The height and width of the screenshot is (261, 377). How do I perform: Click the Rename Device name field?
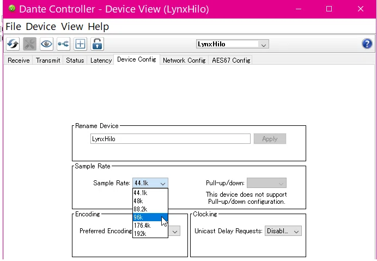pos(170,139)
